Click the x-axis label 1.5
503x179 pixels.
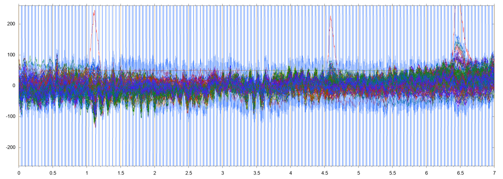[x=121, y=173]
